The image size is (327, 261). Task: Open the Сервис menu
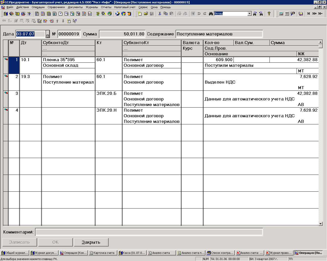tap(143, 7)
